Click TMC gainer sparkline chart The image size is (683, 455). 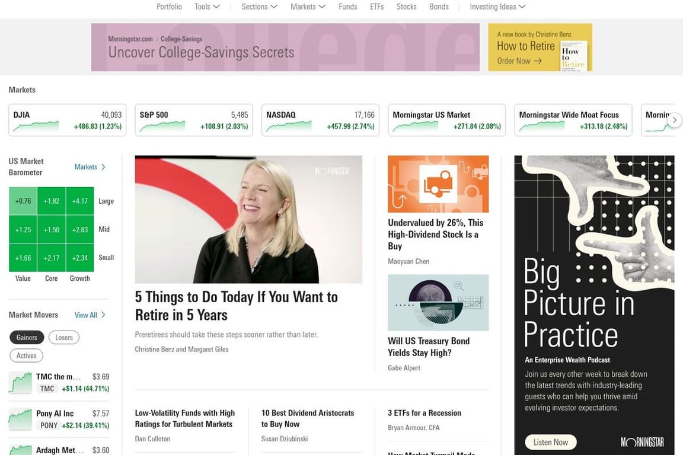click(21, 382)
